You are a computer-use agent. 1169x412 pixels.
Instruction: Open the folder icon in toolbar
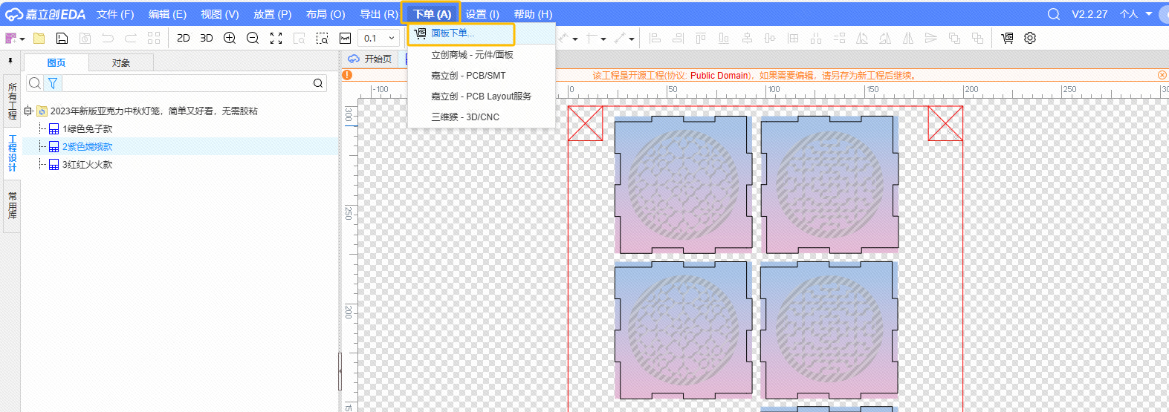[x=39, y=38]
